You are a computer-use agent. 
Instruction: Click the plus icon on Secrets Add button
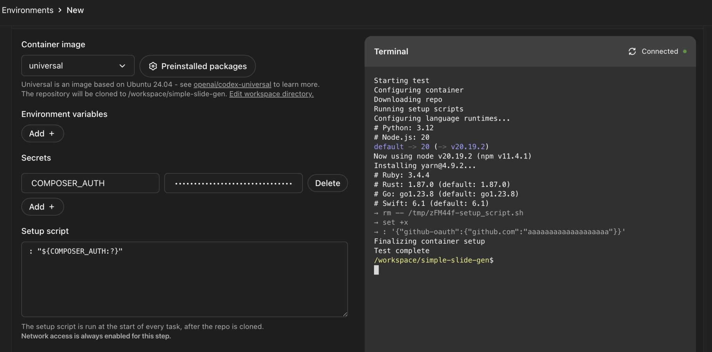point(51,206)
